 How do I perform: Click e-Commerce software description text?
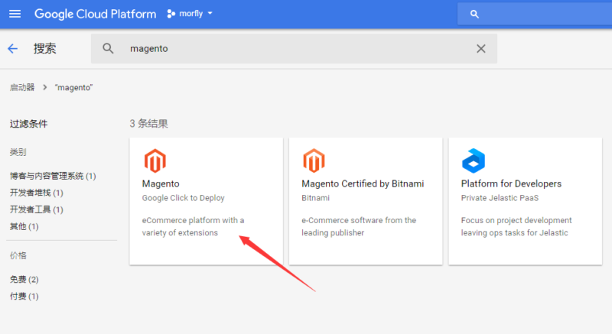[359, 226]
